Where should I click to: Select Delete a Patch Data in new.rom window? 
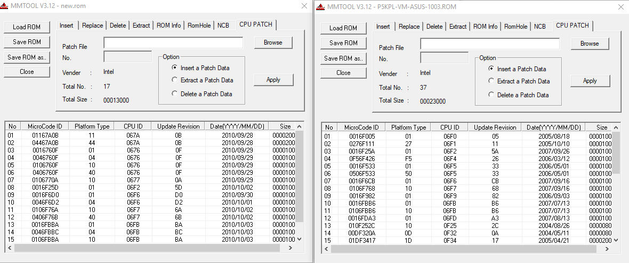pyautogui.click(x=202, y=94)
